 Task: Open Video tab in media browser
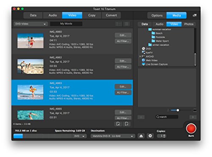[x=174, y=24]
